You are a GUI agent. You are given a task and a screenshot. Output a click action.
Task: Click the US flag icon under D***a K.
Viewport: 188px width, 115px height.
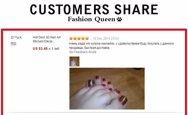coord(14,44)
